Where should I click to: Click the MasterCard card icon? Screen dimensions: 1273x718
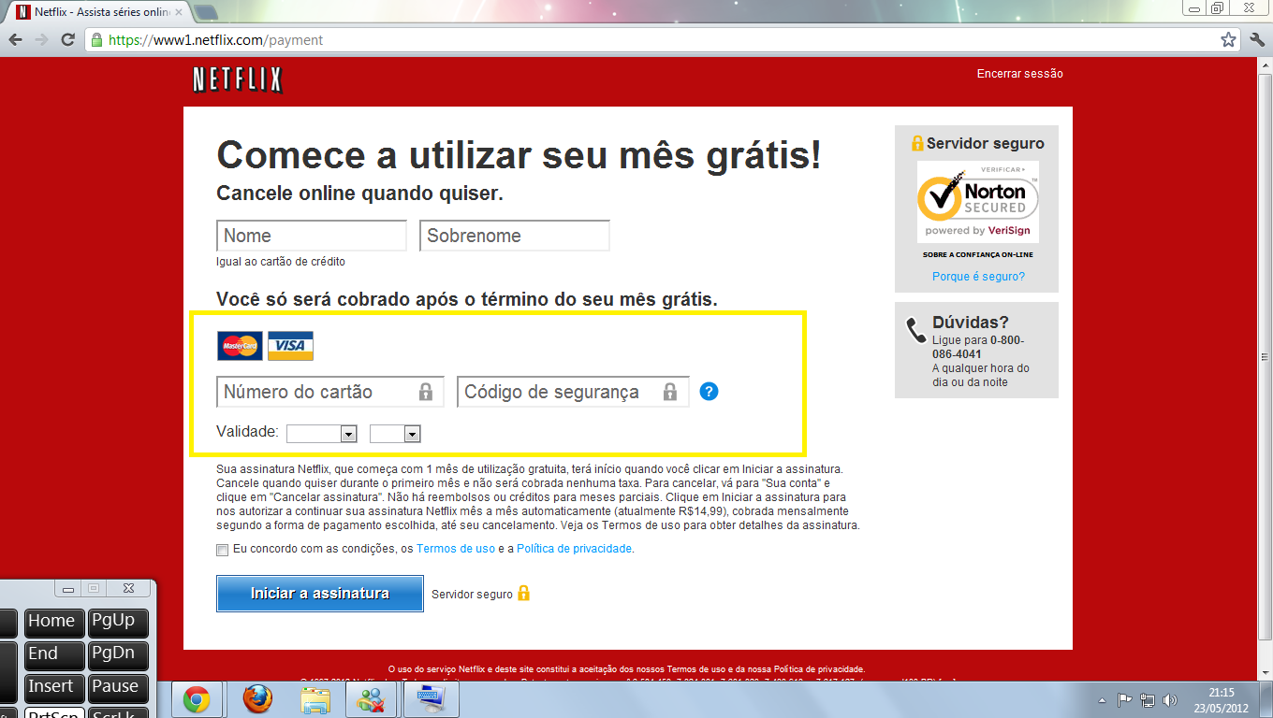point(240,346)
